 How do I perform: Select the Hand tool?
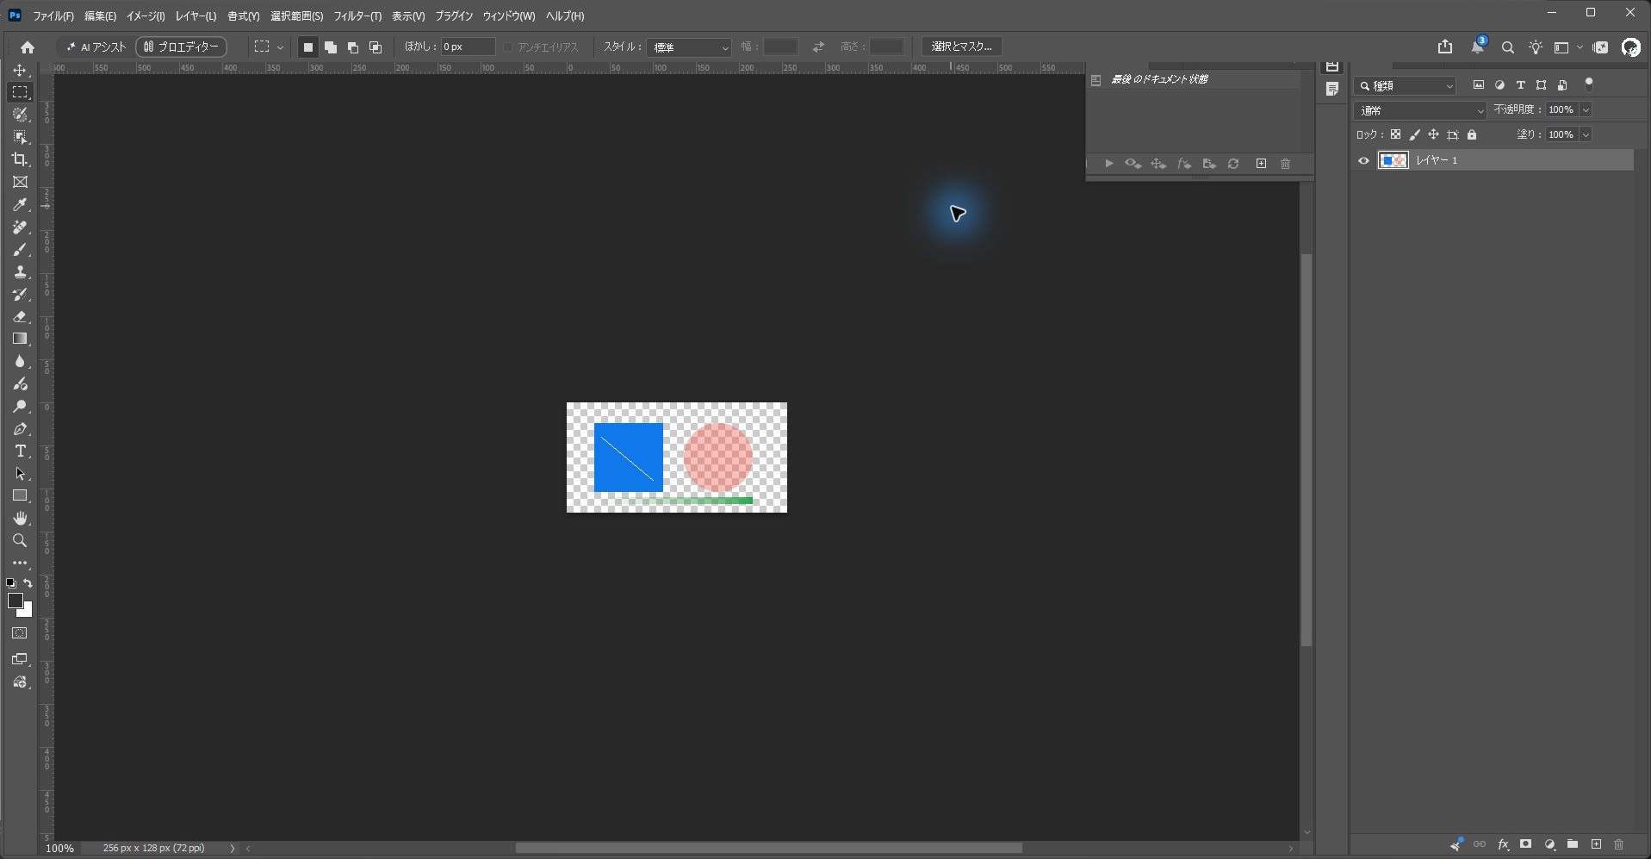pyautogui.click(x=20, y=518)
